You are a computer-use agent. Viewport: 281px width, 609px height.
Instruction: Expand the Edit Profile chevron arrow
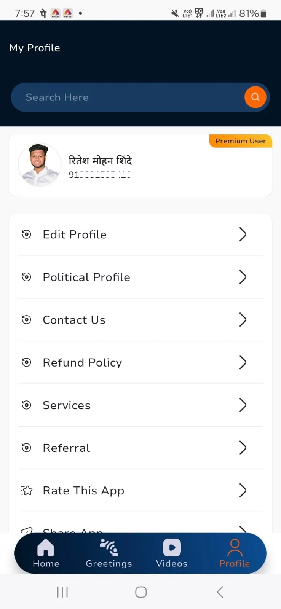(243, 234)
